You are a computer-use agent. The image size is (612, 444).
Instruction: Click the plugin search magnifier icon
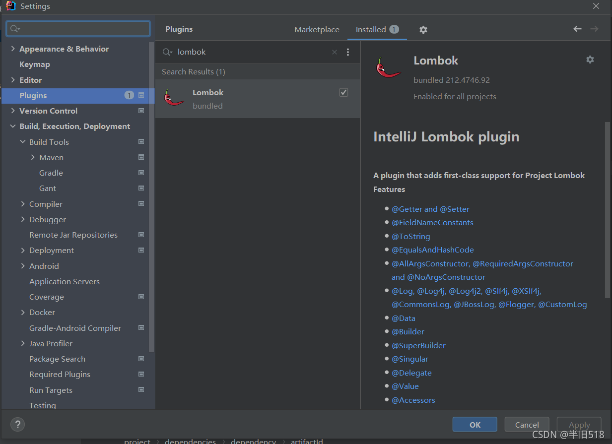(x=167, y=52)
